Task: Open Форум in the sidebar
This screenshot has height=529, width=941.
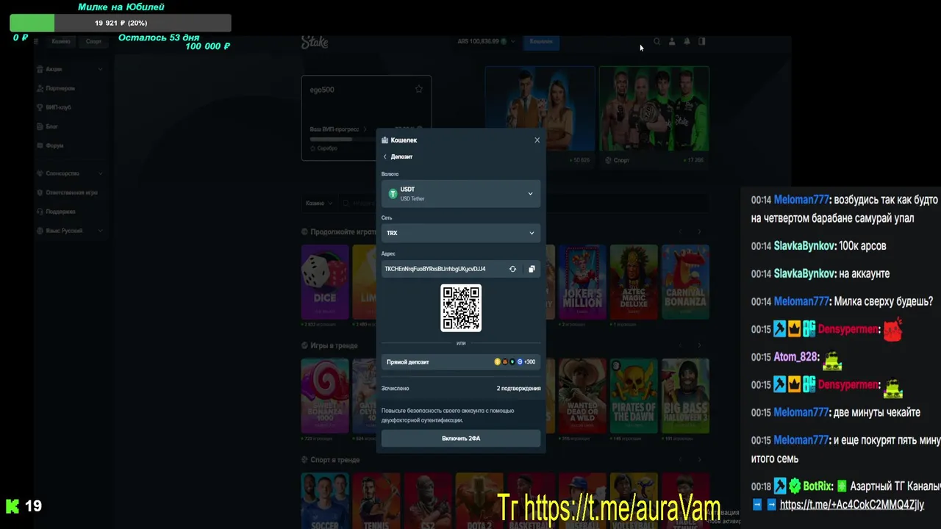Action: pos(54,145)
